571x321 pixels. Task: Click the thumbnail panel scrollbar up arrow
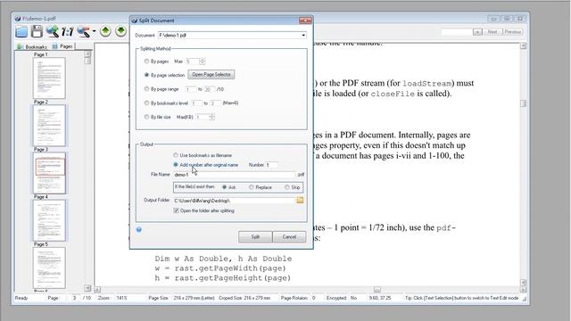coord(87,53)
